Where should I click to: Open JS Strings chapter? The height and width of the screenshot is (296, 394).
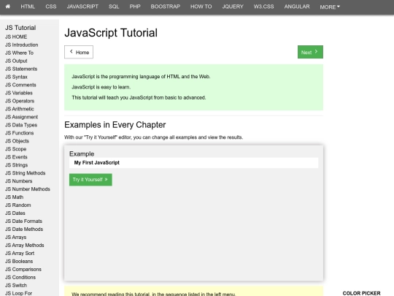(x=16, y=165)
